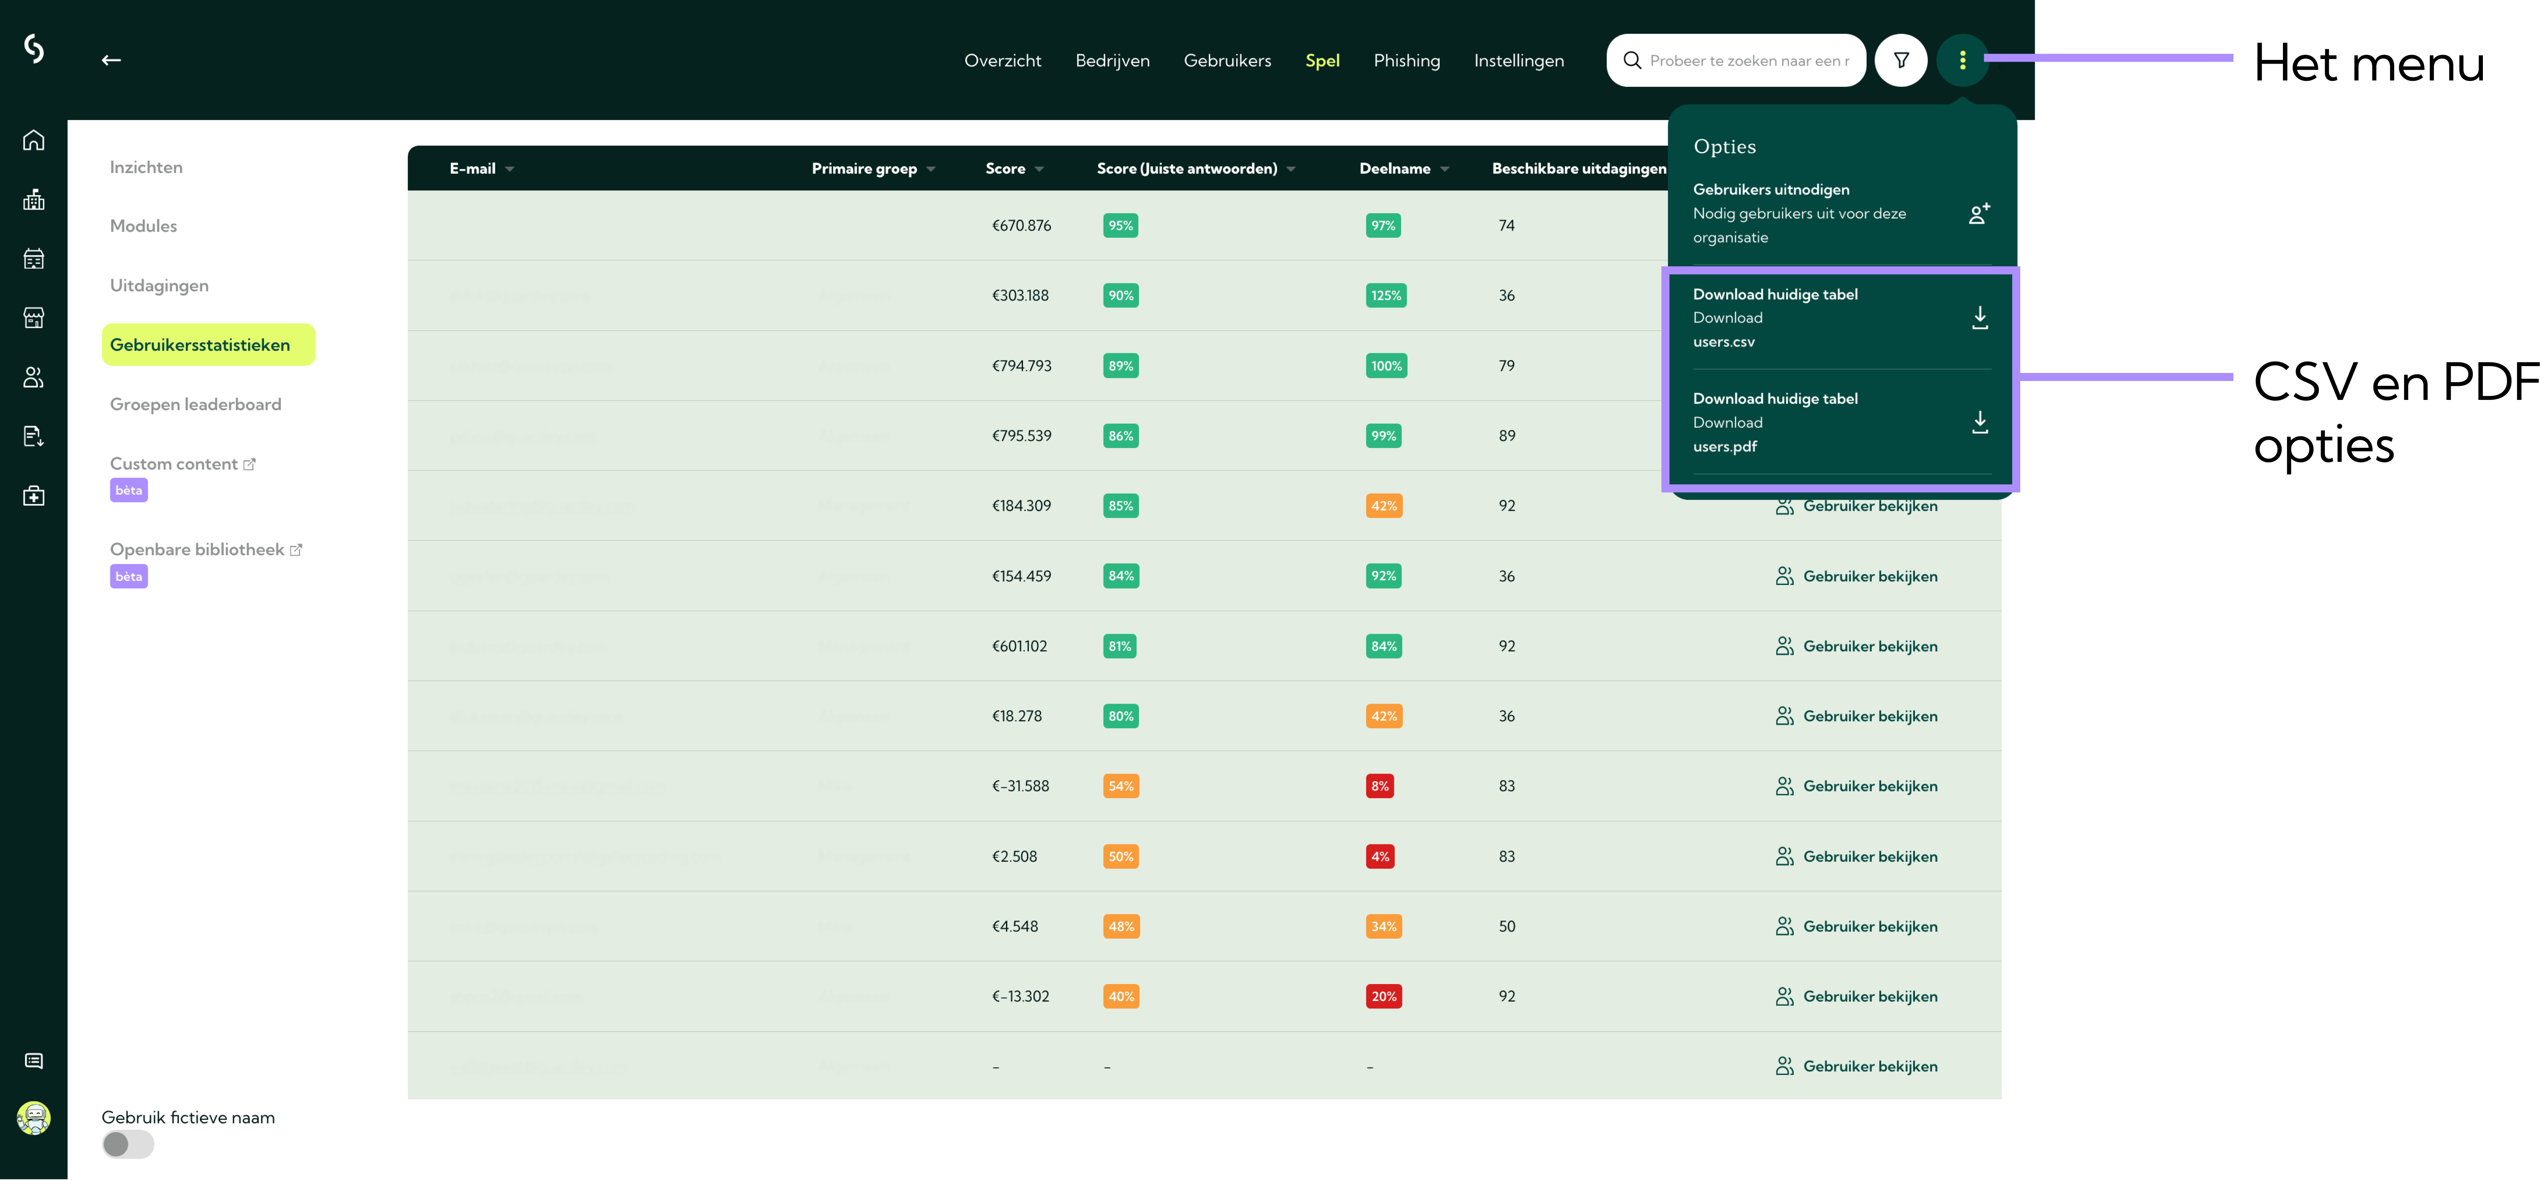Click user icon in the €154.459 row

pos(1784,576)
